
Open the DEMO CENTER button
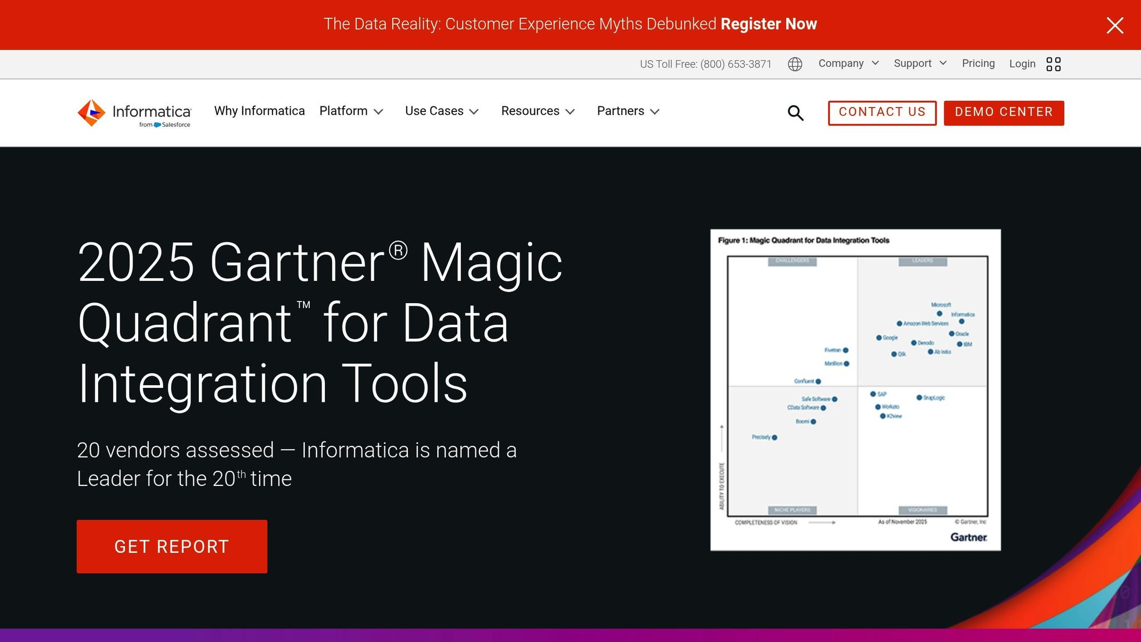tap(1003, 113)
